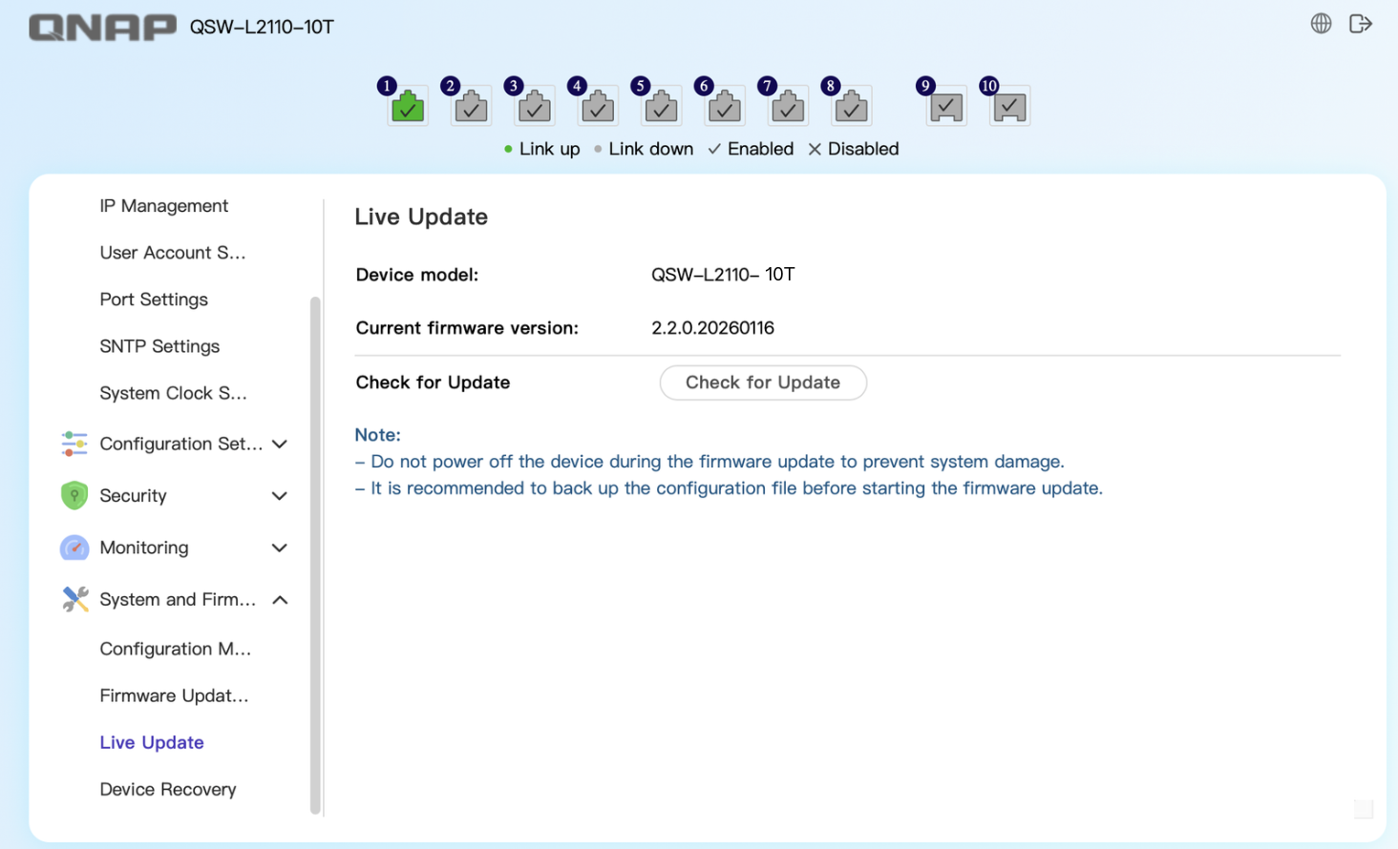Click the Monitoring gauge icon
The width and height of the screenshot is (1398, 849).
[x=74, y=548]
